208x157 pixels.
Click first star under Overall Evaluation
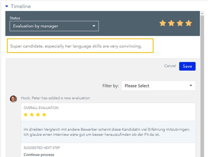click(x=26, y=115)
